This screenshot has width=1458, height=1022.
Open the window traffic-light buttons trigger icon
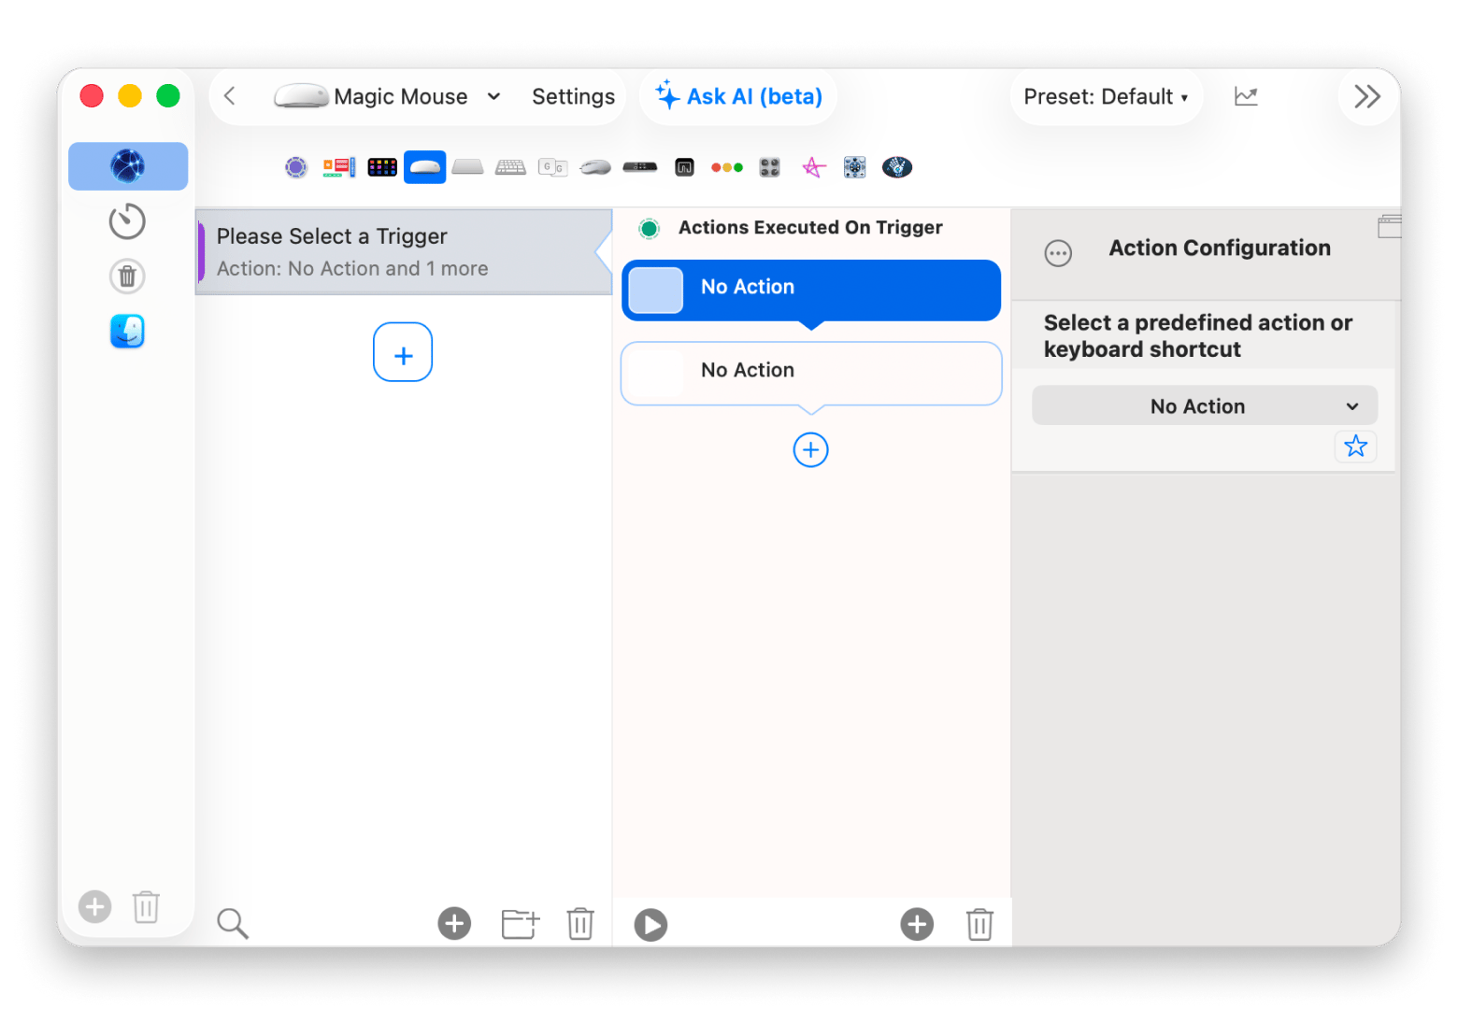[727, 167]
